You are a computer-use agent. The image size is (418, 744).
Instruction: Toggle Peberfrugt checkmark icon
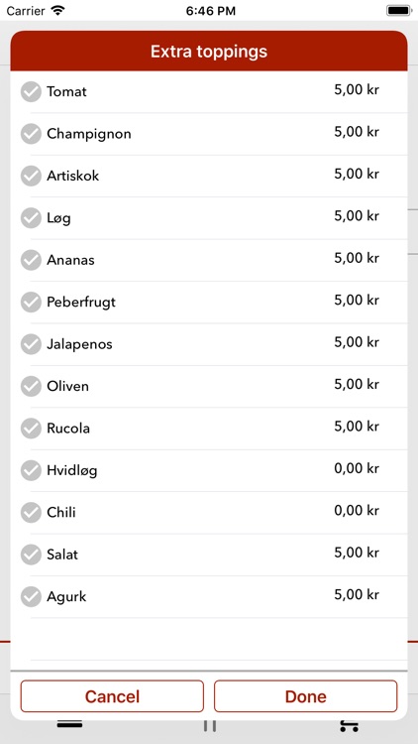coord(31,303)
